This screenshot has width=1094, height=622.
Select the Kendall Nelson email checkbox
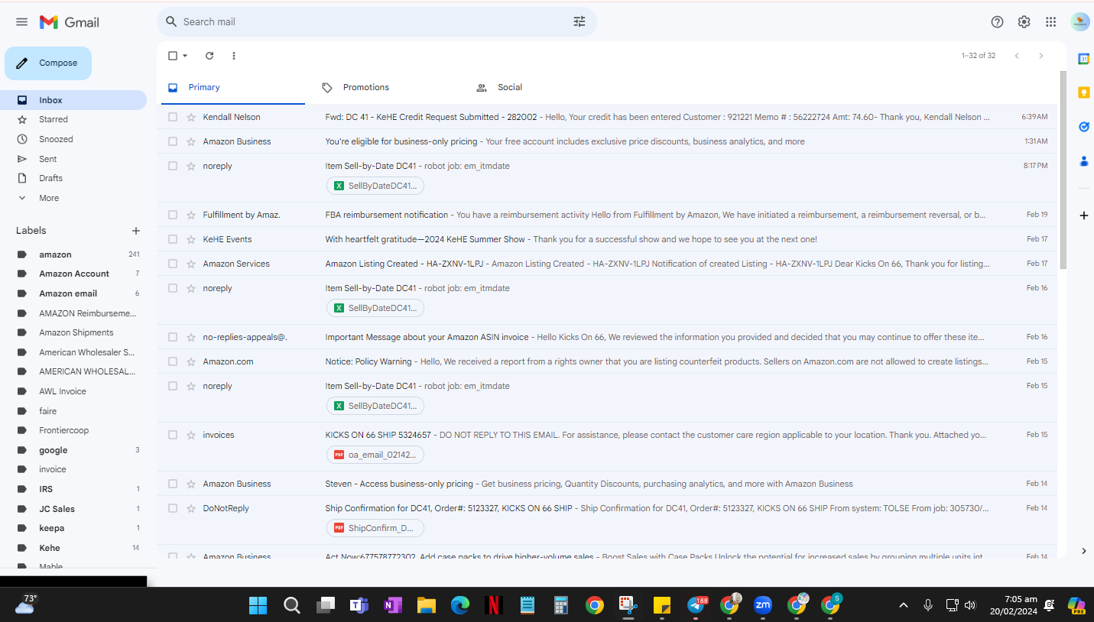(x=173, y=117)
